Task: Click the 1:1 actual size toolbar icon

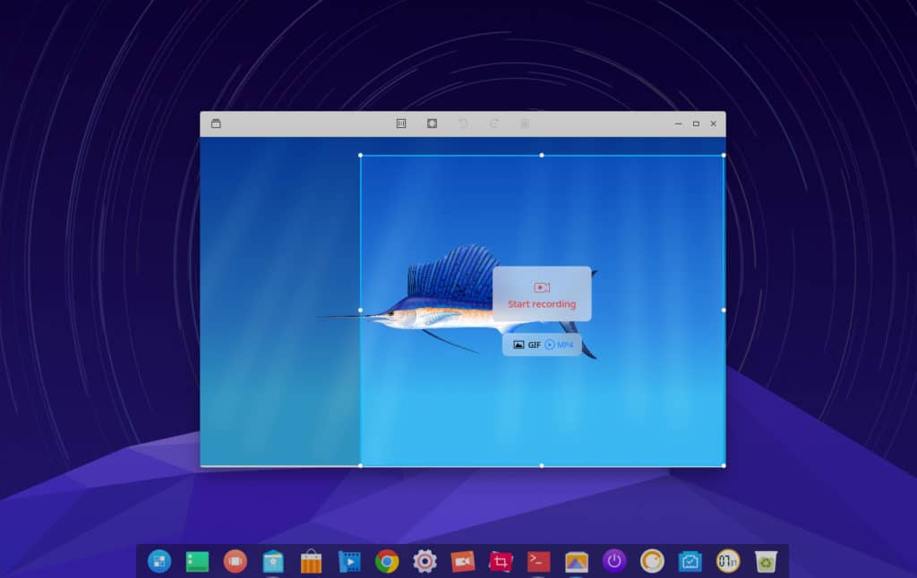Action: pyautogui.click(x=401, y=123)
